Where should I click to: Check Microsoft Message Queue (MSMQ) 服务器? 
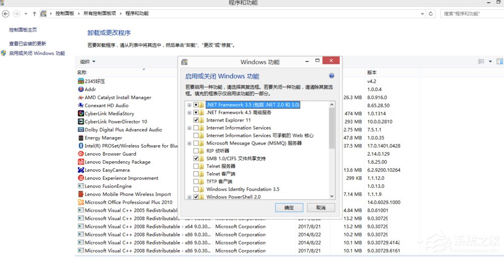[x=196, y=143]
